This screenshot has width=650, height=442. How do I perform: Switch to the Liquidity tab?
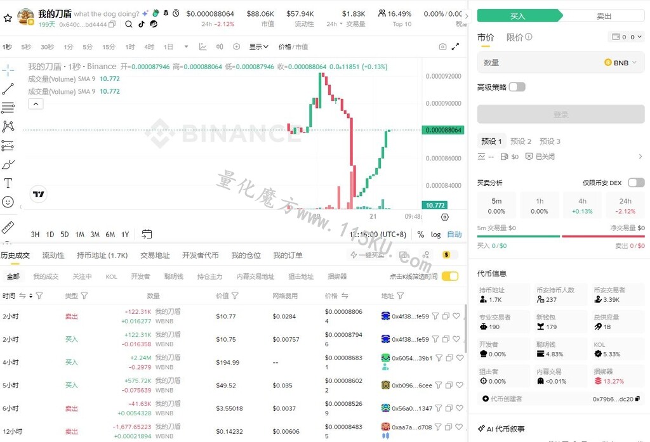click(x=53, y=255)
